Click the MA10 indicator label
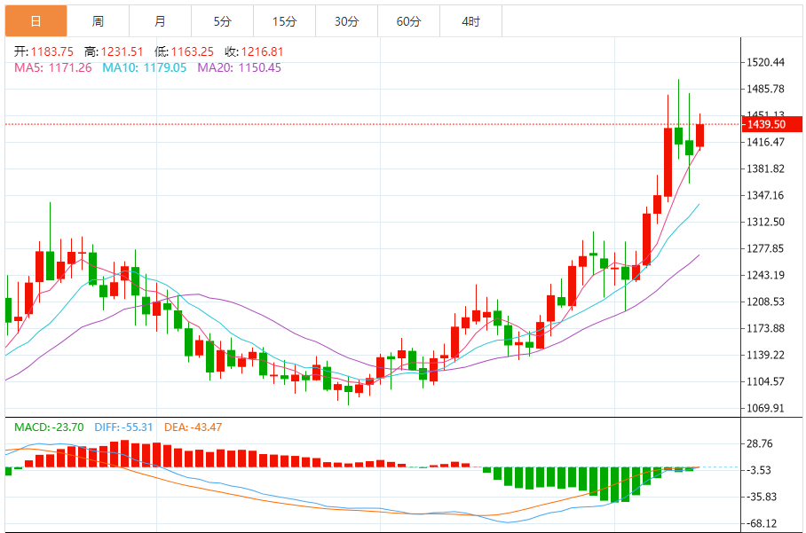806x533 pixels. click(x=145, y=67)
